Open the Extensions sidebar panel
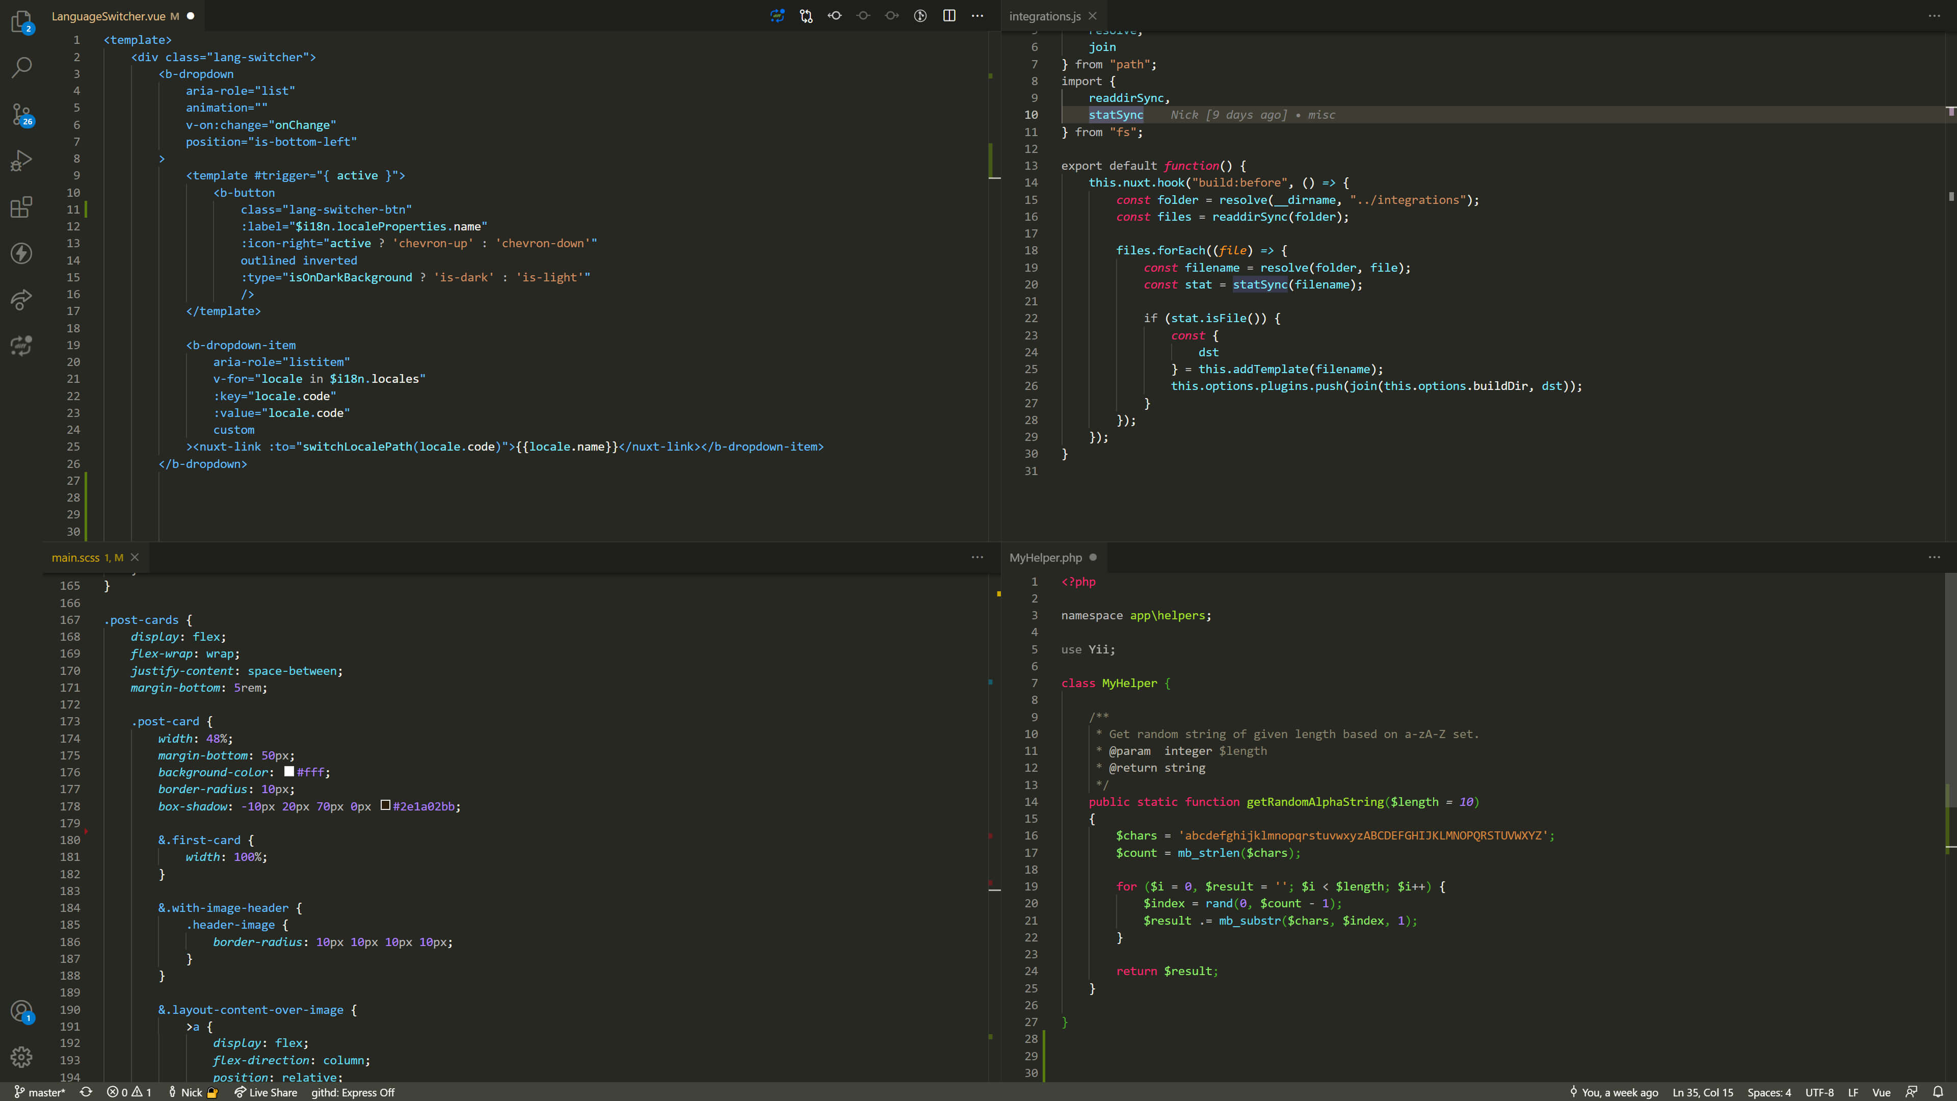 (21, 206)
